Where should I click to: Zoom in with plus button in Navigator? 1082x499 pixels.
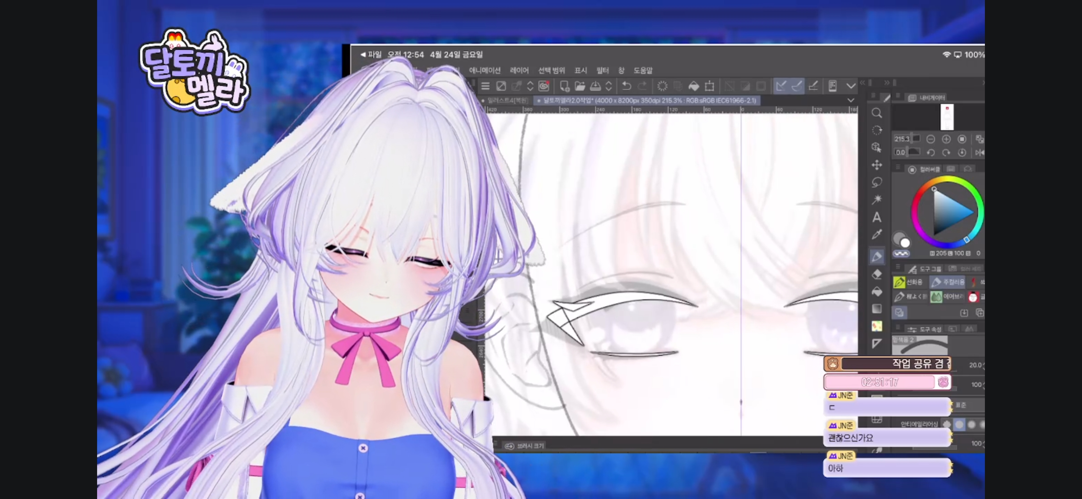pos(946,139)
